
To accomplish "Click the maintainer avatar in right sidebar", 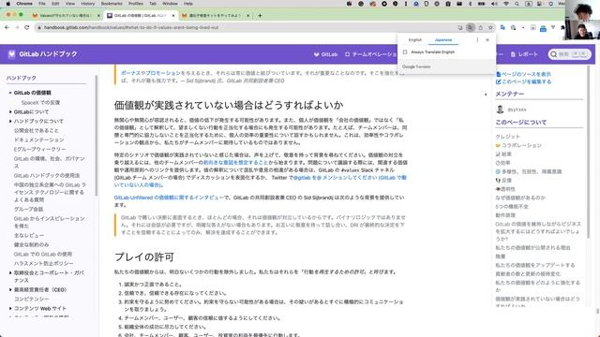I will 500,110.
